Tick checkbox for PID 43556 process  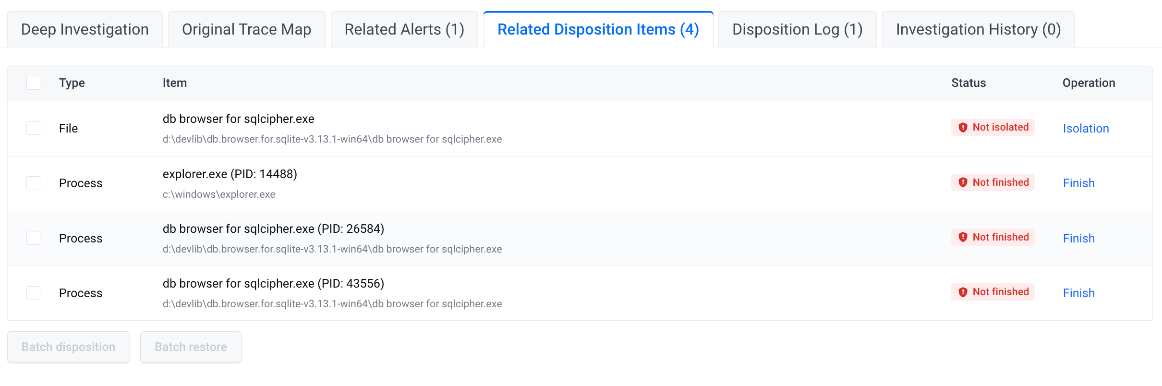point(33,293)
